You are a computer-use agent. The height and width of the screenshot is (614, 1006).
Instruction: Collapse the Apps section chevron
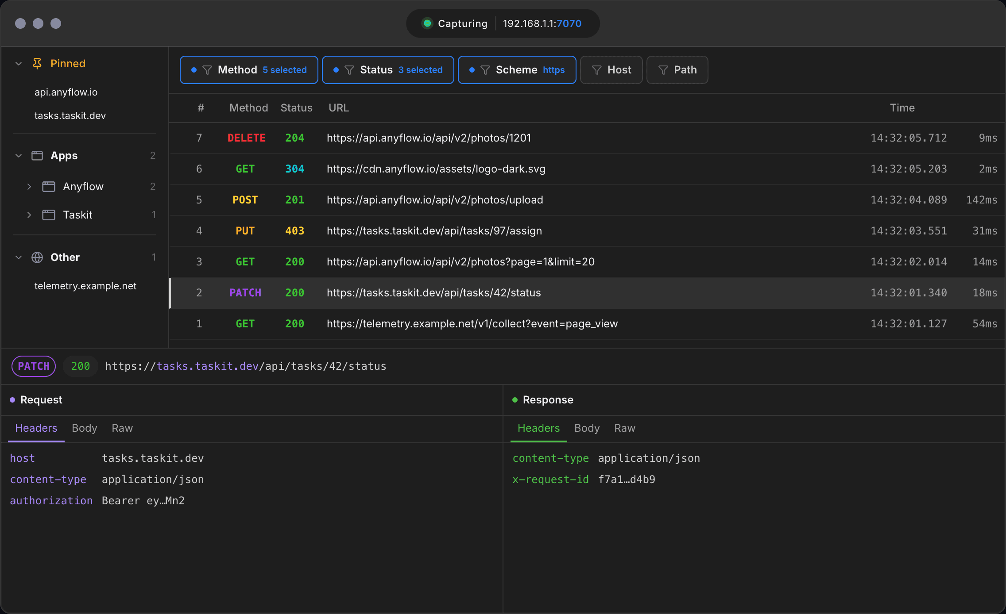click(19, 156)
